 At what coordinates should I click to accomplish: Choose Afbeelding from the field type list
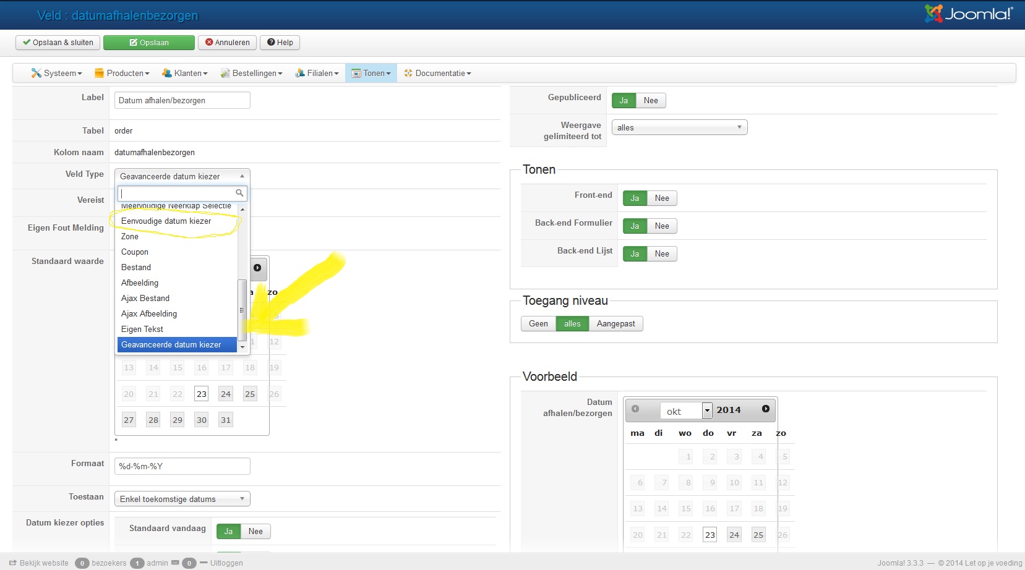click(x=177, y=283)
